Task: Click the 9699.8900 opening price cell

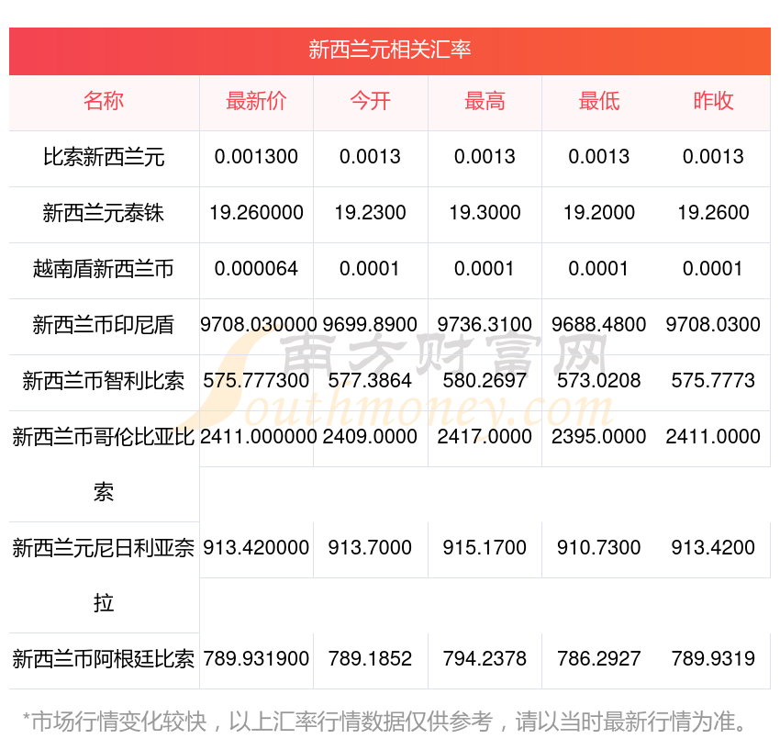Action: [370, 324]
